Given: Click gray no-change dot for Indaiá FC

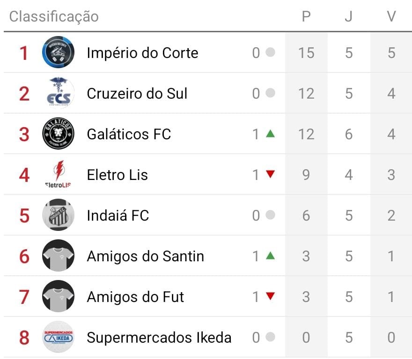Looking at the screenshot, I should click(270, 215).
